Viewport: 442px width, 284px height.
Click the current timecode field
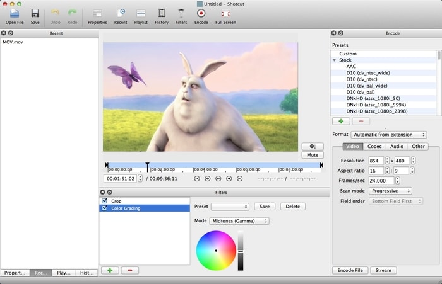[121, 179]
